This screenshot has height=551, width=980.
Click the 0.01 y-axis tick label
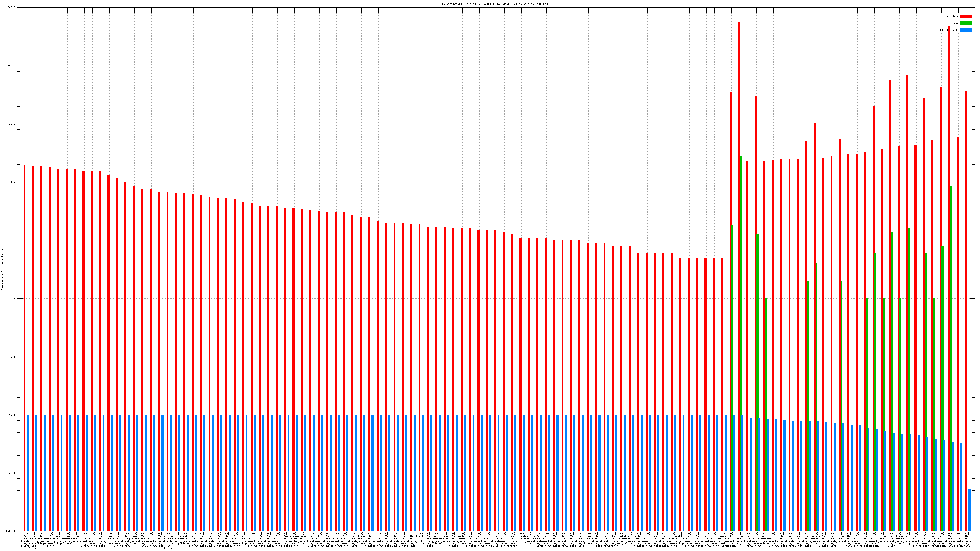tap(12, 415)
